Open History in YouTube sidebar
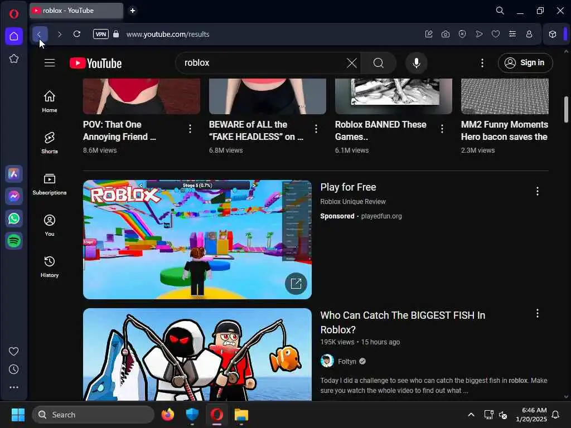This screenshot has height=428, width=571. click(x=50, y=267)
